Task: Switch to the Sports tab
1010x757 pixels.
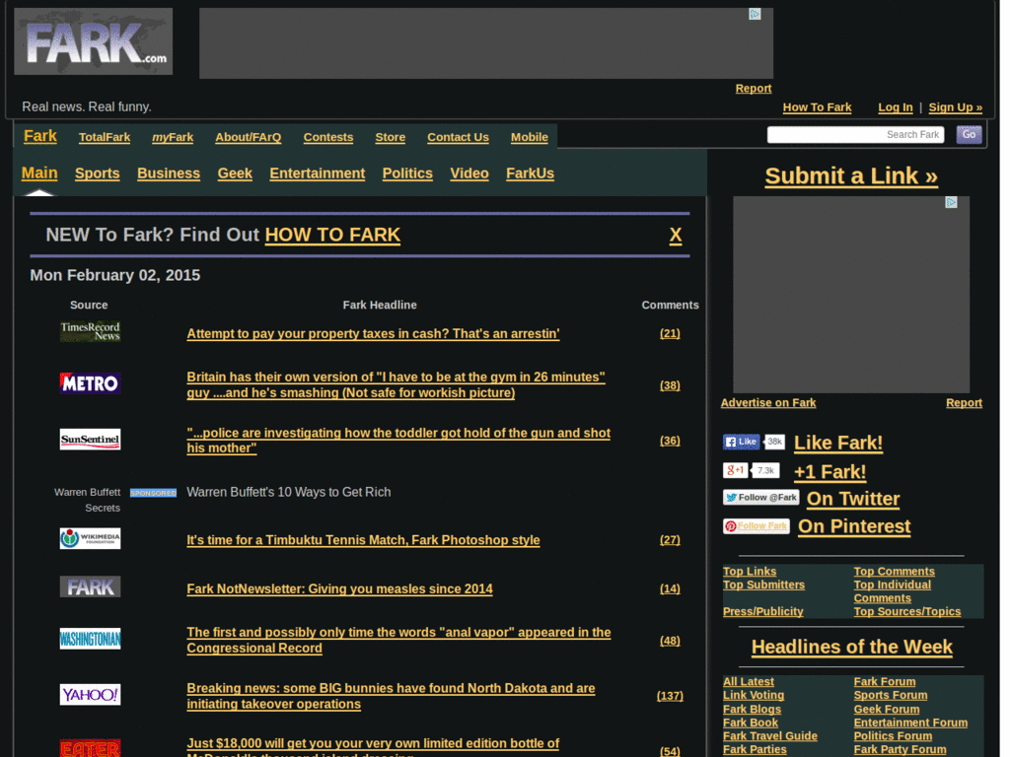Action: [x=98, y=173]
